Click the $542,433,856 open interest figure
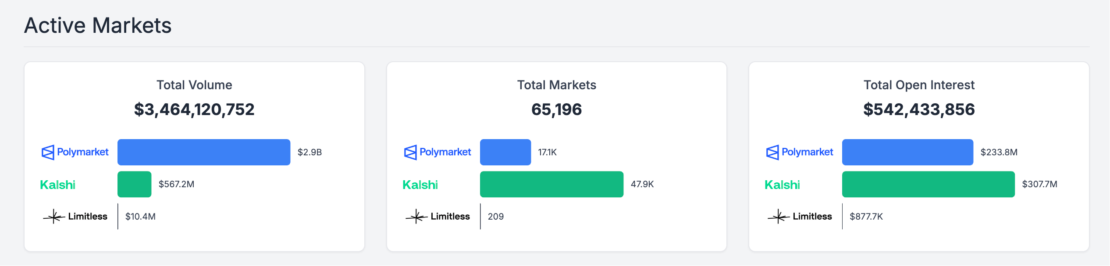Screen dimensions: 1110x266 (919, 109)
